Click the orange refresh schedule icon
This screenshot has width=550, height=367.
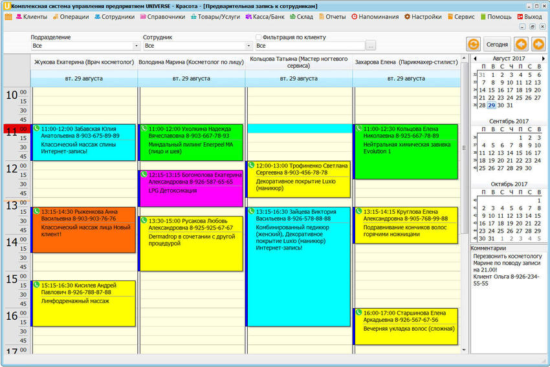pyautogui.click(x=473, y=44)
